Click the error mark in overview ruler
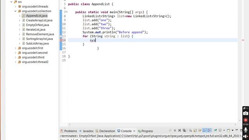Screen dimensions: 249x140 pos(243,40)
